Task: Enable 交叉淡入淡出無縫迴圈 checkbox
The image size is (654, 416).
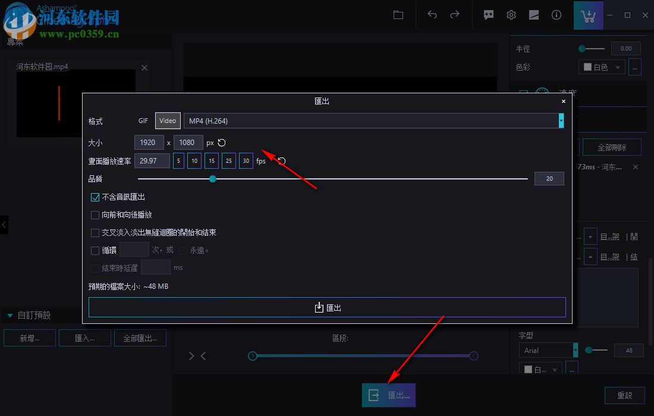Action: point(95,232)
